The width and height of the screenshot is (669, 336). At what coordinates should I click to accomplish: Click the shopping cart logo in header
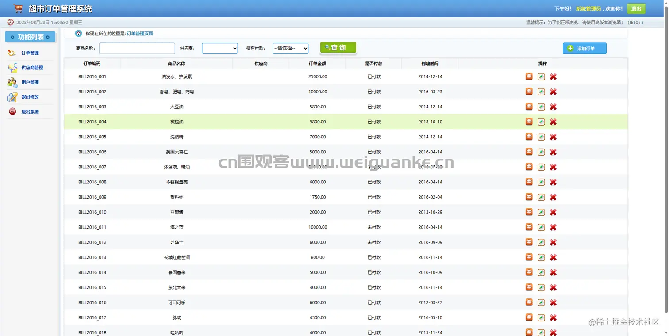coord(18,8)
